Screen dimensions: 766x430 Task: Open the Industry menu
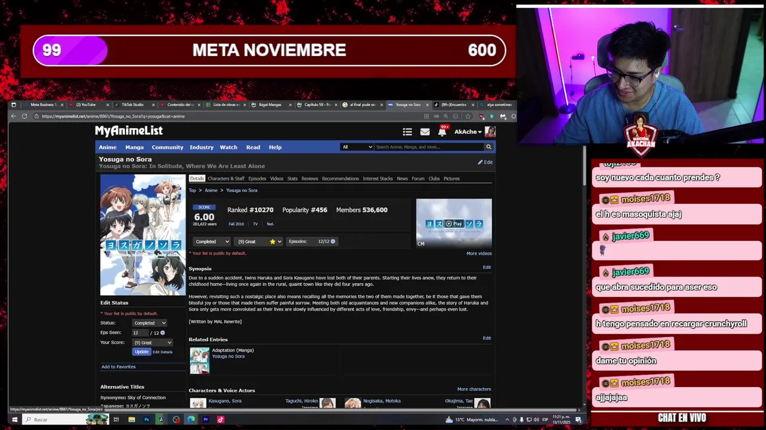click(202, 147)
